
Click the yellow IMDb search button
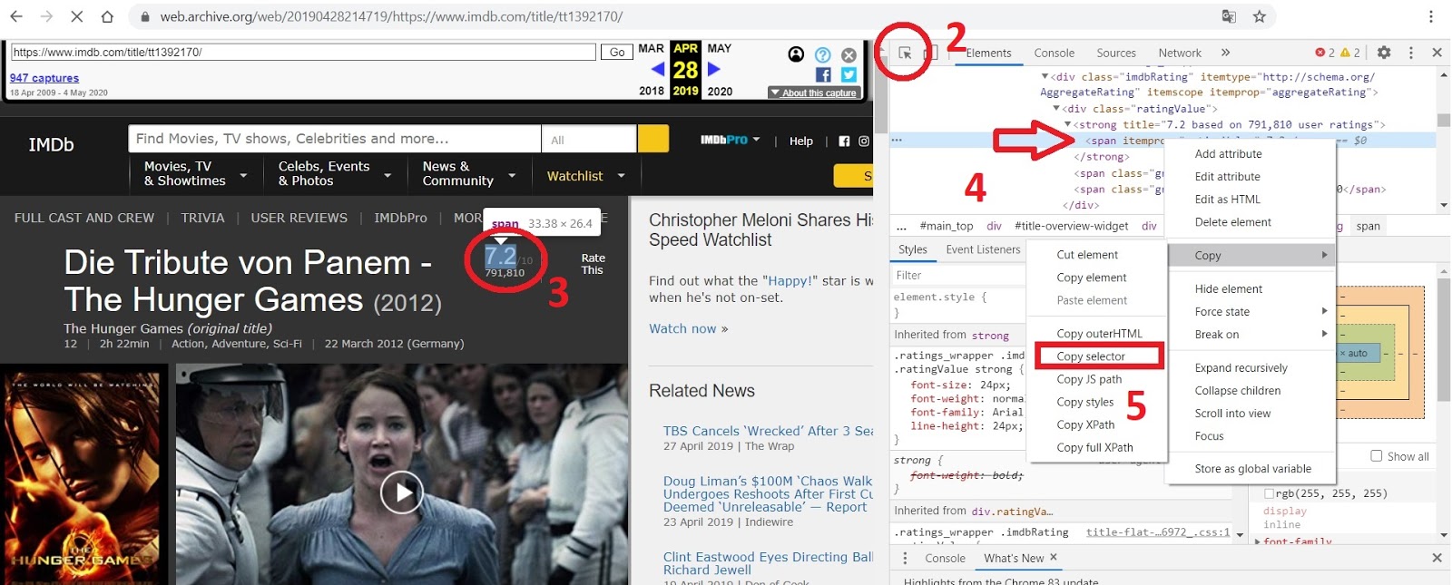point(653,139)
